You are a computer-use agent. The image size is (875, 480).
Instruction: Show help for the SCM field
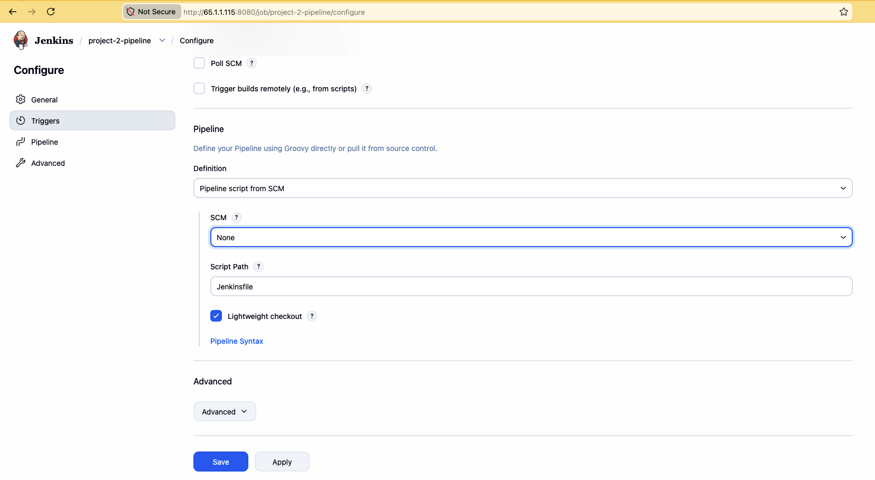click(x=237, y=217)
